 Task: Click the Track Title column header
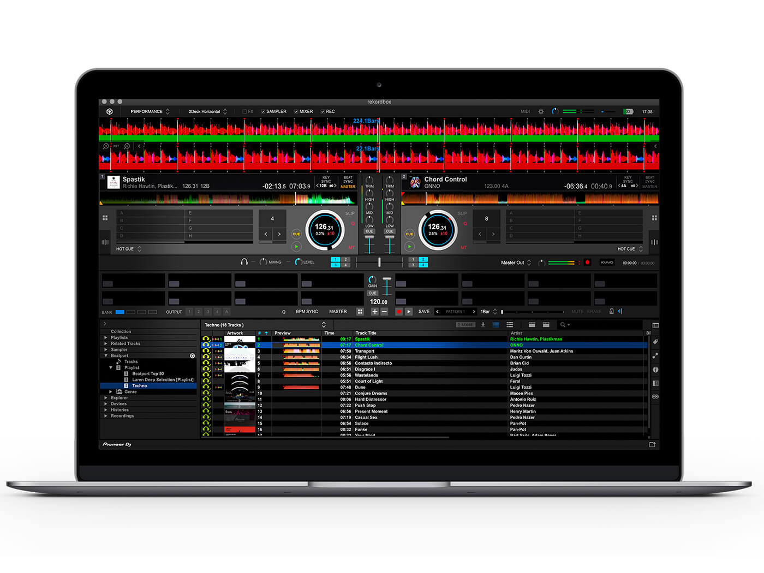coord(366,333)
